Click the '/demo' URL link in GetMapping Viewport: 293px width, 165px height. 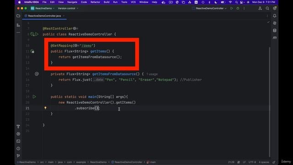pyautogui.click(x=87, y=46)
